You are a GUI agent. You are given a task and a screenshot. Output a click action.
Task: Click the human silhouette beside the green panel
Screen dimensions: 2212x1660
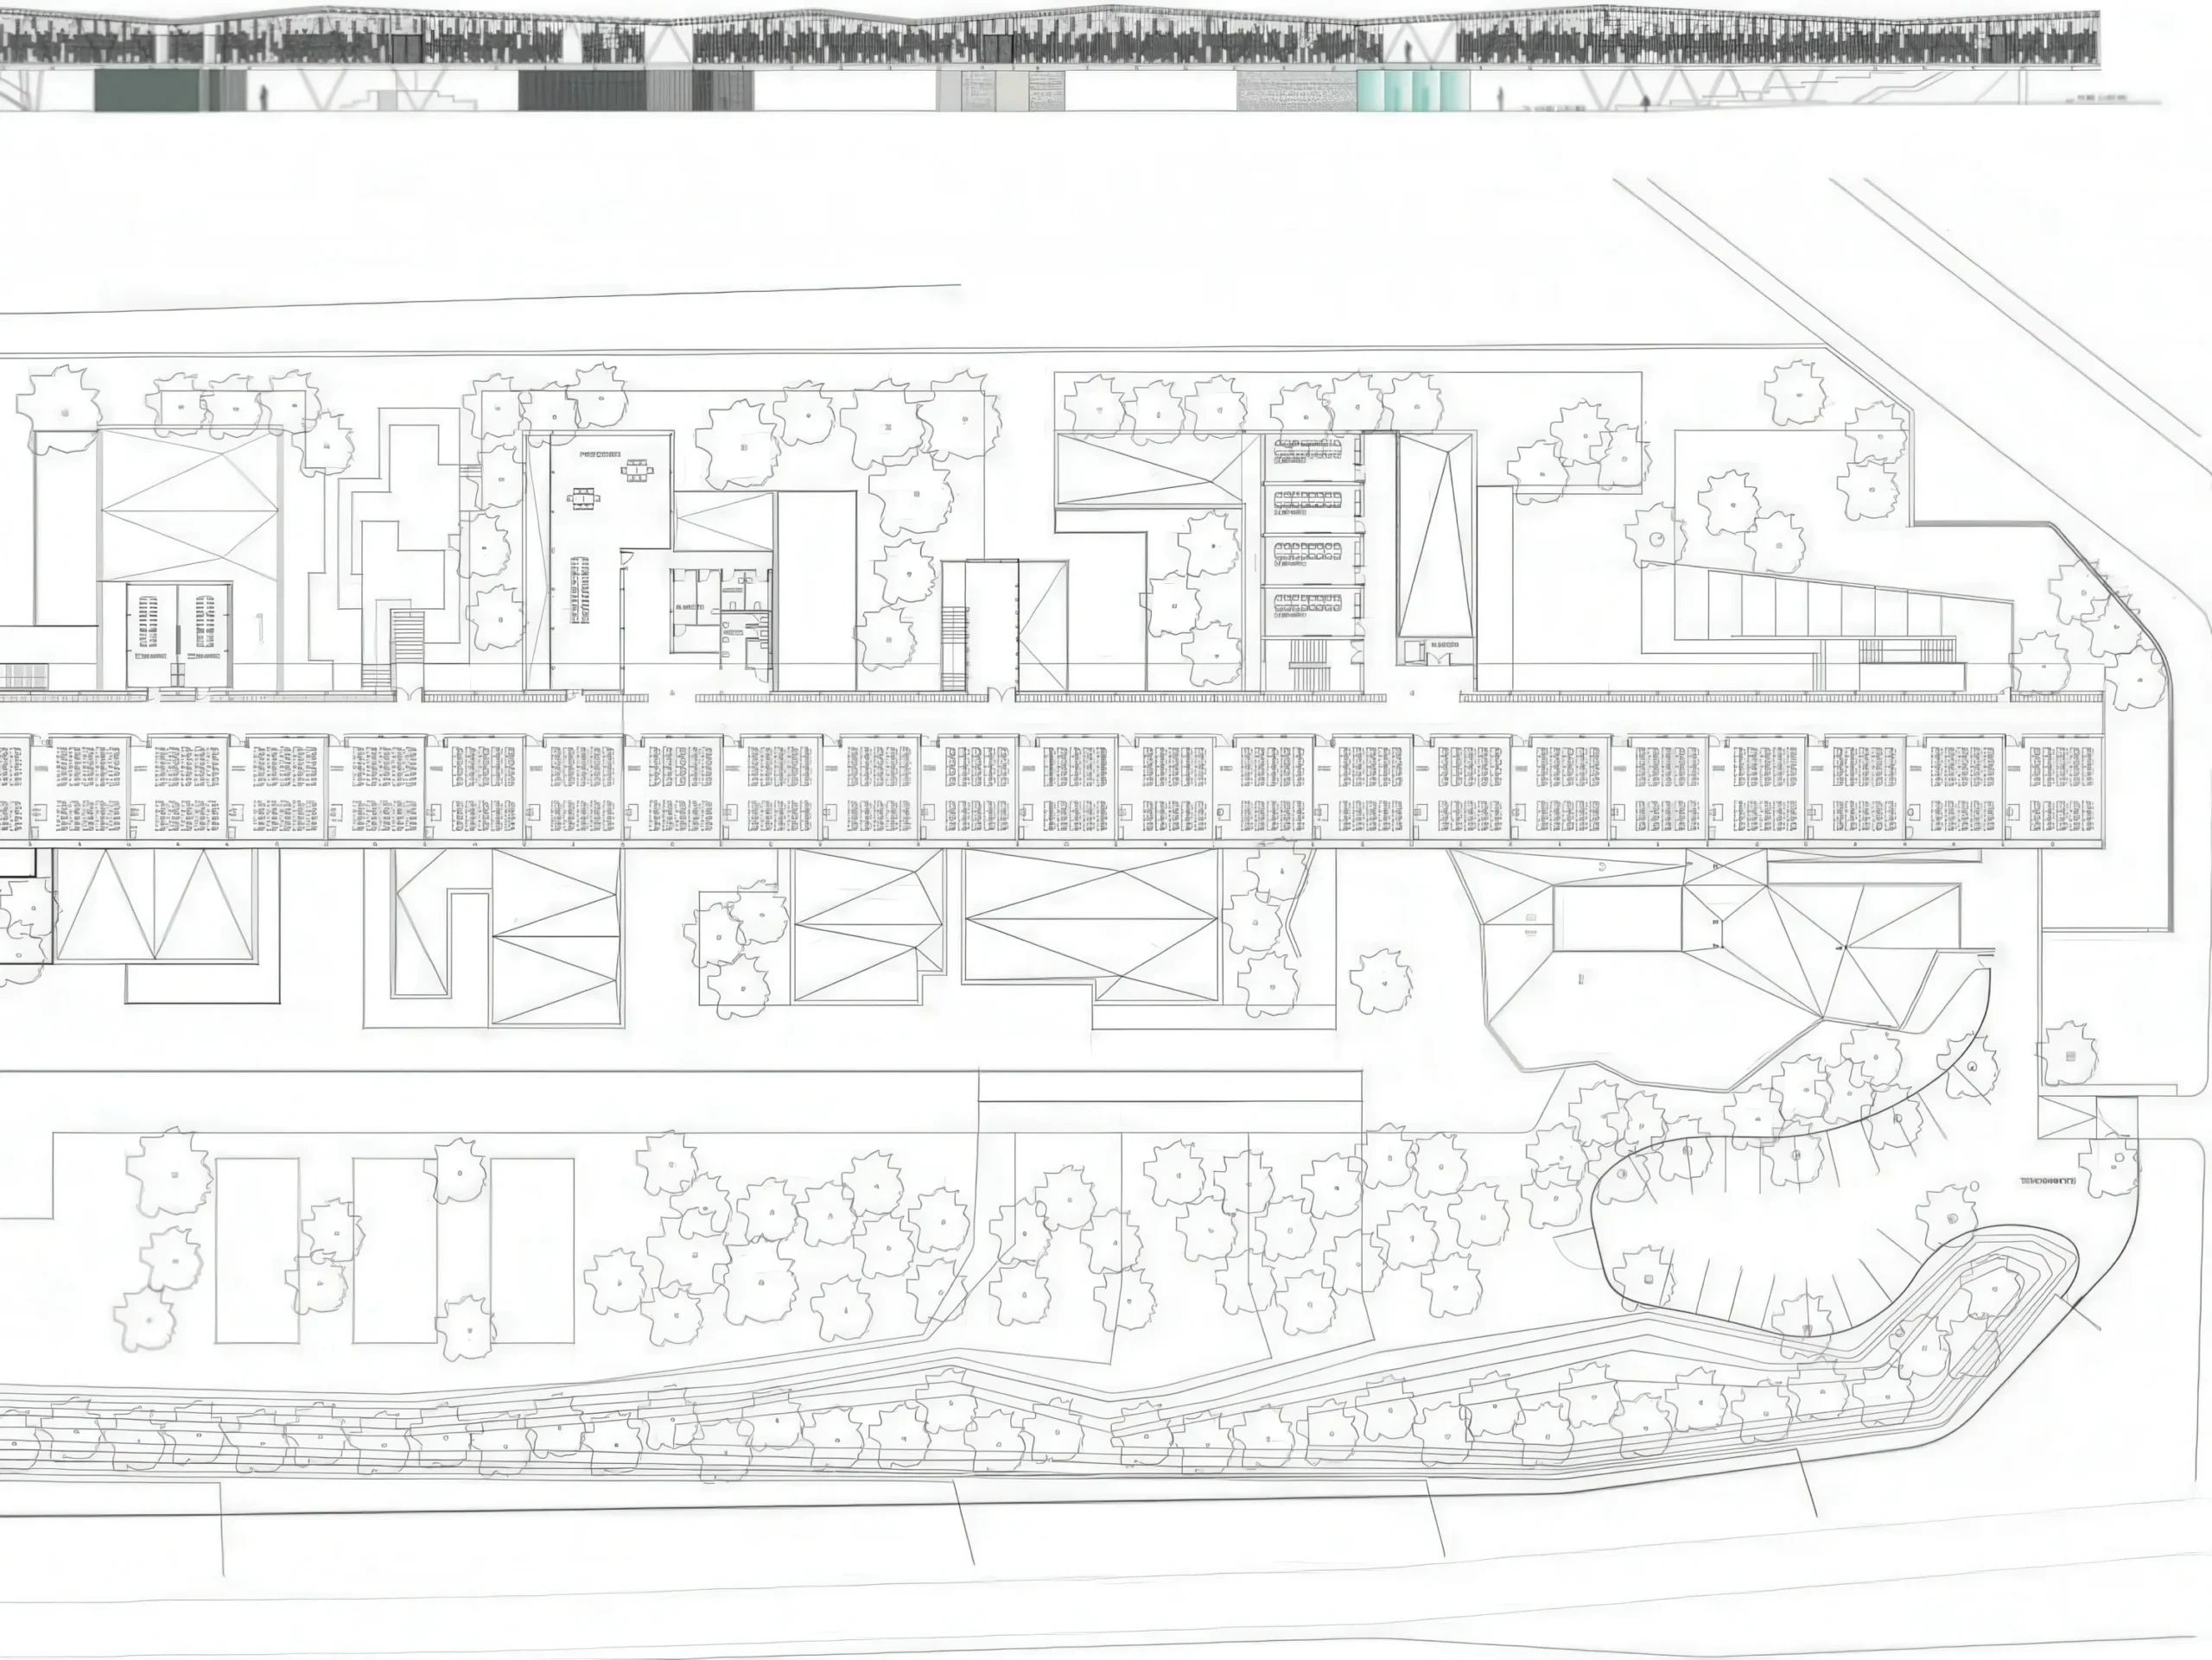tap(264, 97)
